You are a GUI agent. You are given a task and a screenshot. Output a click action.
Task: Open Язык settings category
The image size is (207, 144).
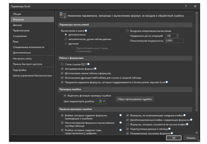point(32,42)
